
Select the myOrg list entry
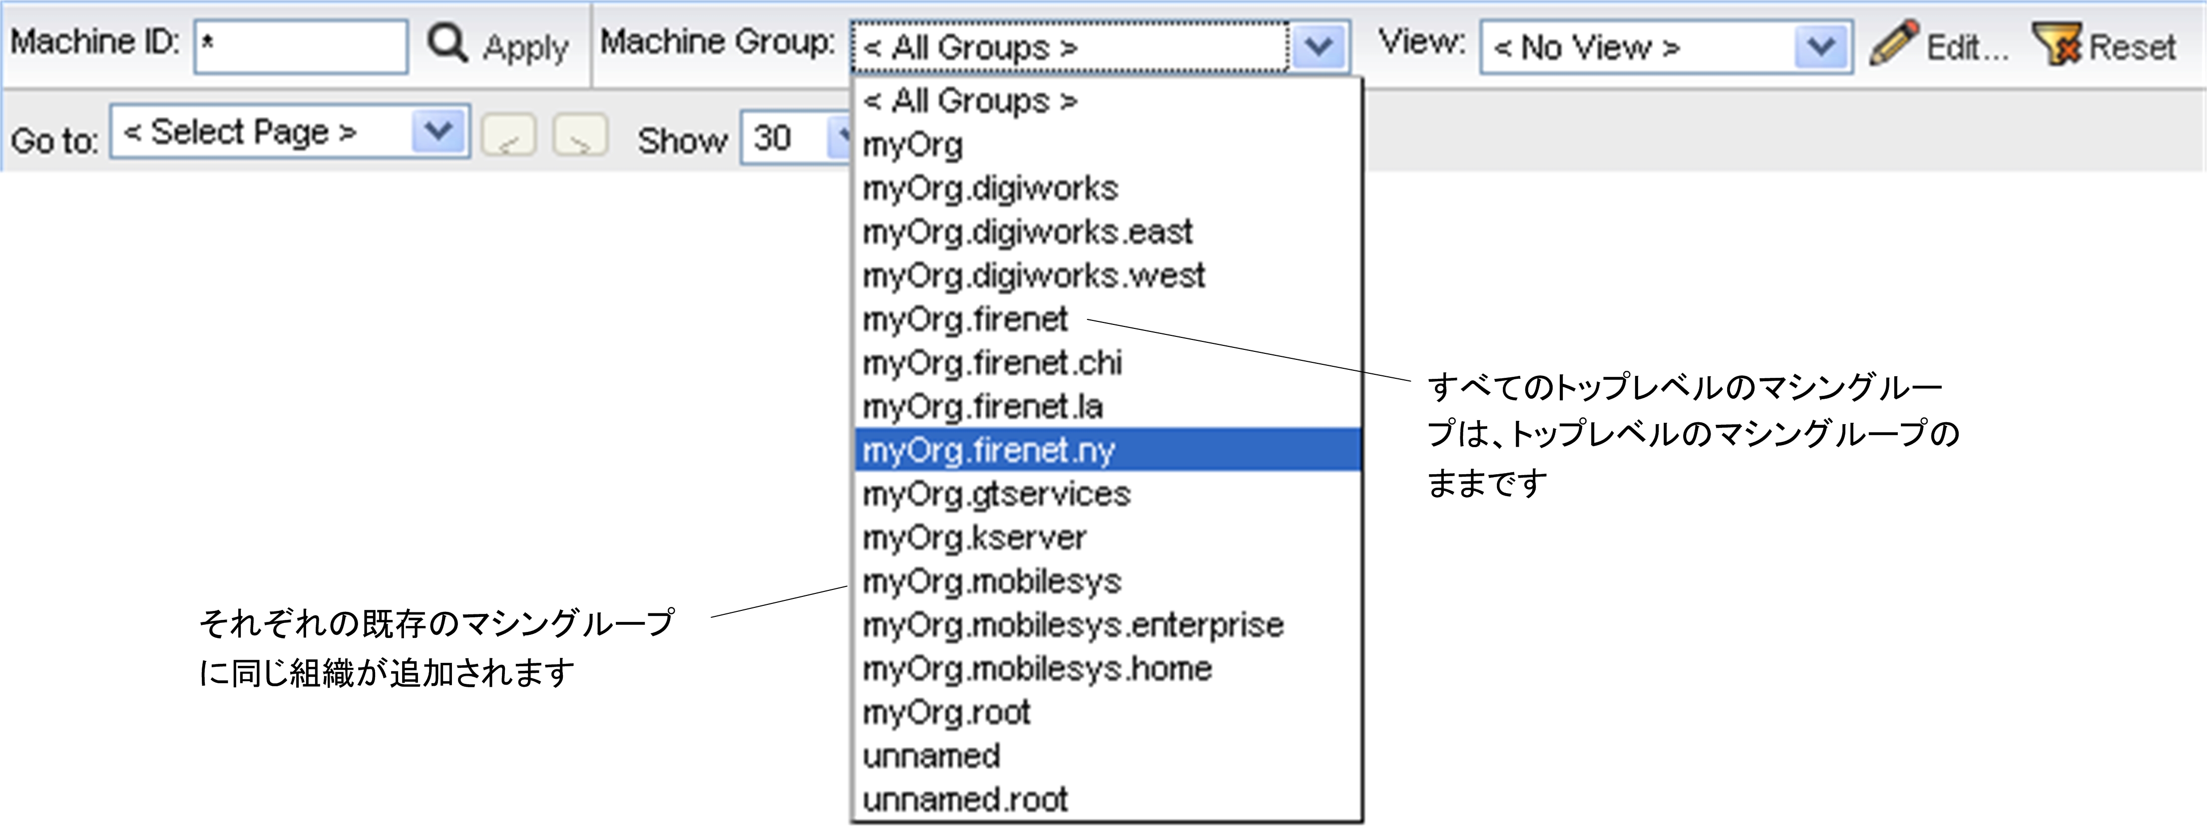(x=1107, y=145)
